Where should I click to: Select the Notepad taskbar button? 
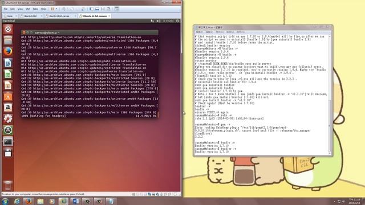click(x=111, y=201)
